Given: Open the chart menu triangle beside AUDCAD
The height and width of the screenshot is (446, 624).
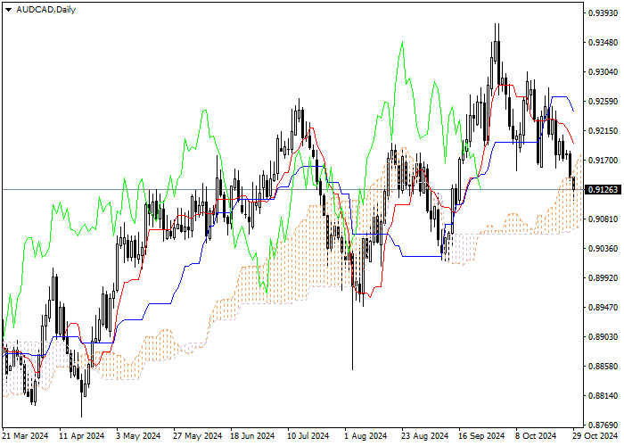Looking at the screenshot, I should (x=8, y=10).
